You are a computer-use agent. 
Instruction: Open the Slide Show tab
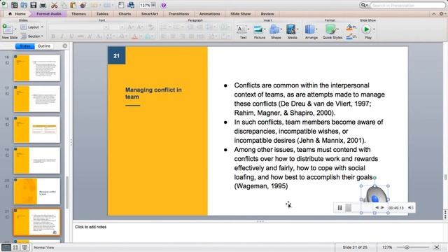tap(241, 14)
